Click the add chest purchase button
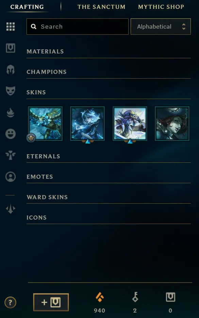This screenshot has width=199, height=318. (x=51, y=302)
